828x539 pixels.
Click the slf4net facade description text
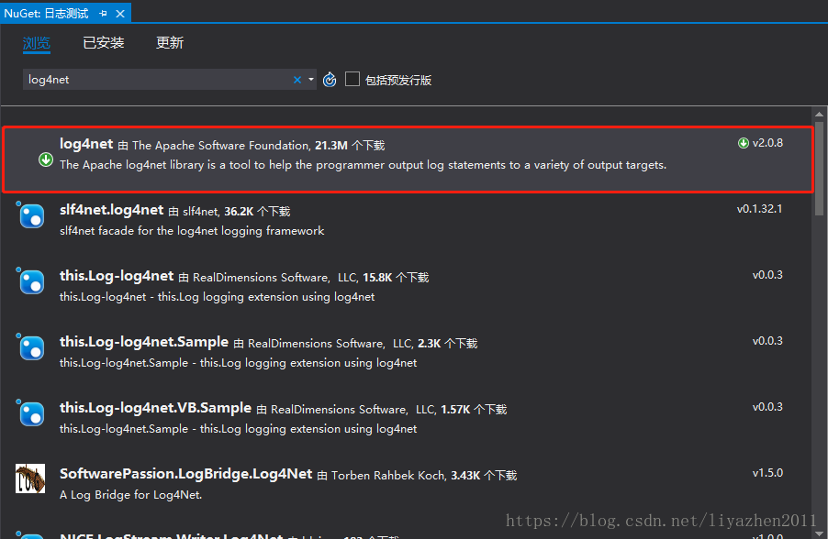point(192,231)
